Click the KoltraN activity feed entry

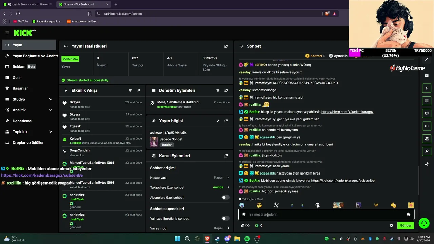[x=102, y=141]
